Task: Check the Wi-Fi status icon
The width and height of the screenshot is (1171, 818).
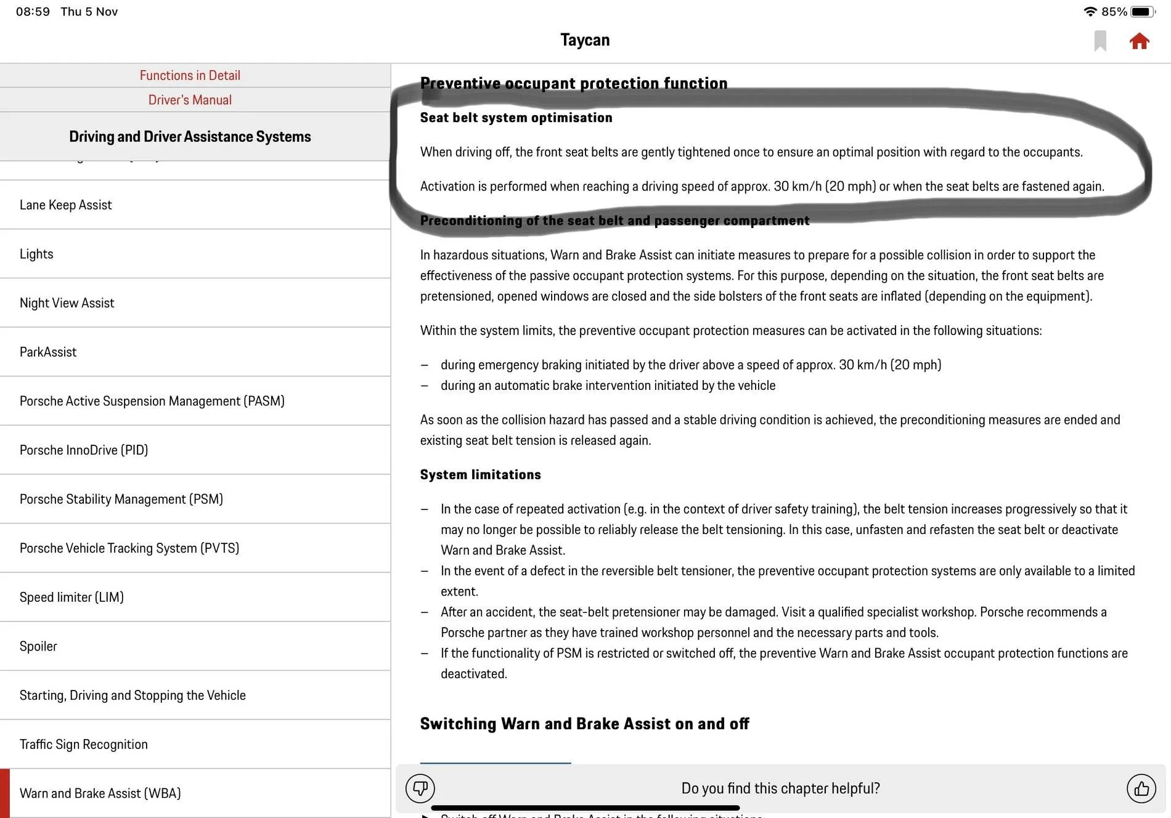Action: (x=1090, y=11)
